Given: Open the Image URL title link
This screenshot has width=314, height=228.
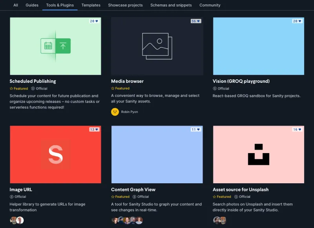Looking at the screenshot, I should pyautogui.click(x=21, y=190).
